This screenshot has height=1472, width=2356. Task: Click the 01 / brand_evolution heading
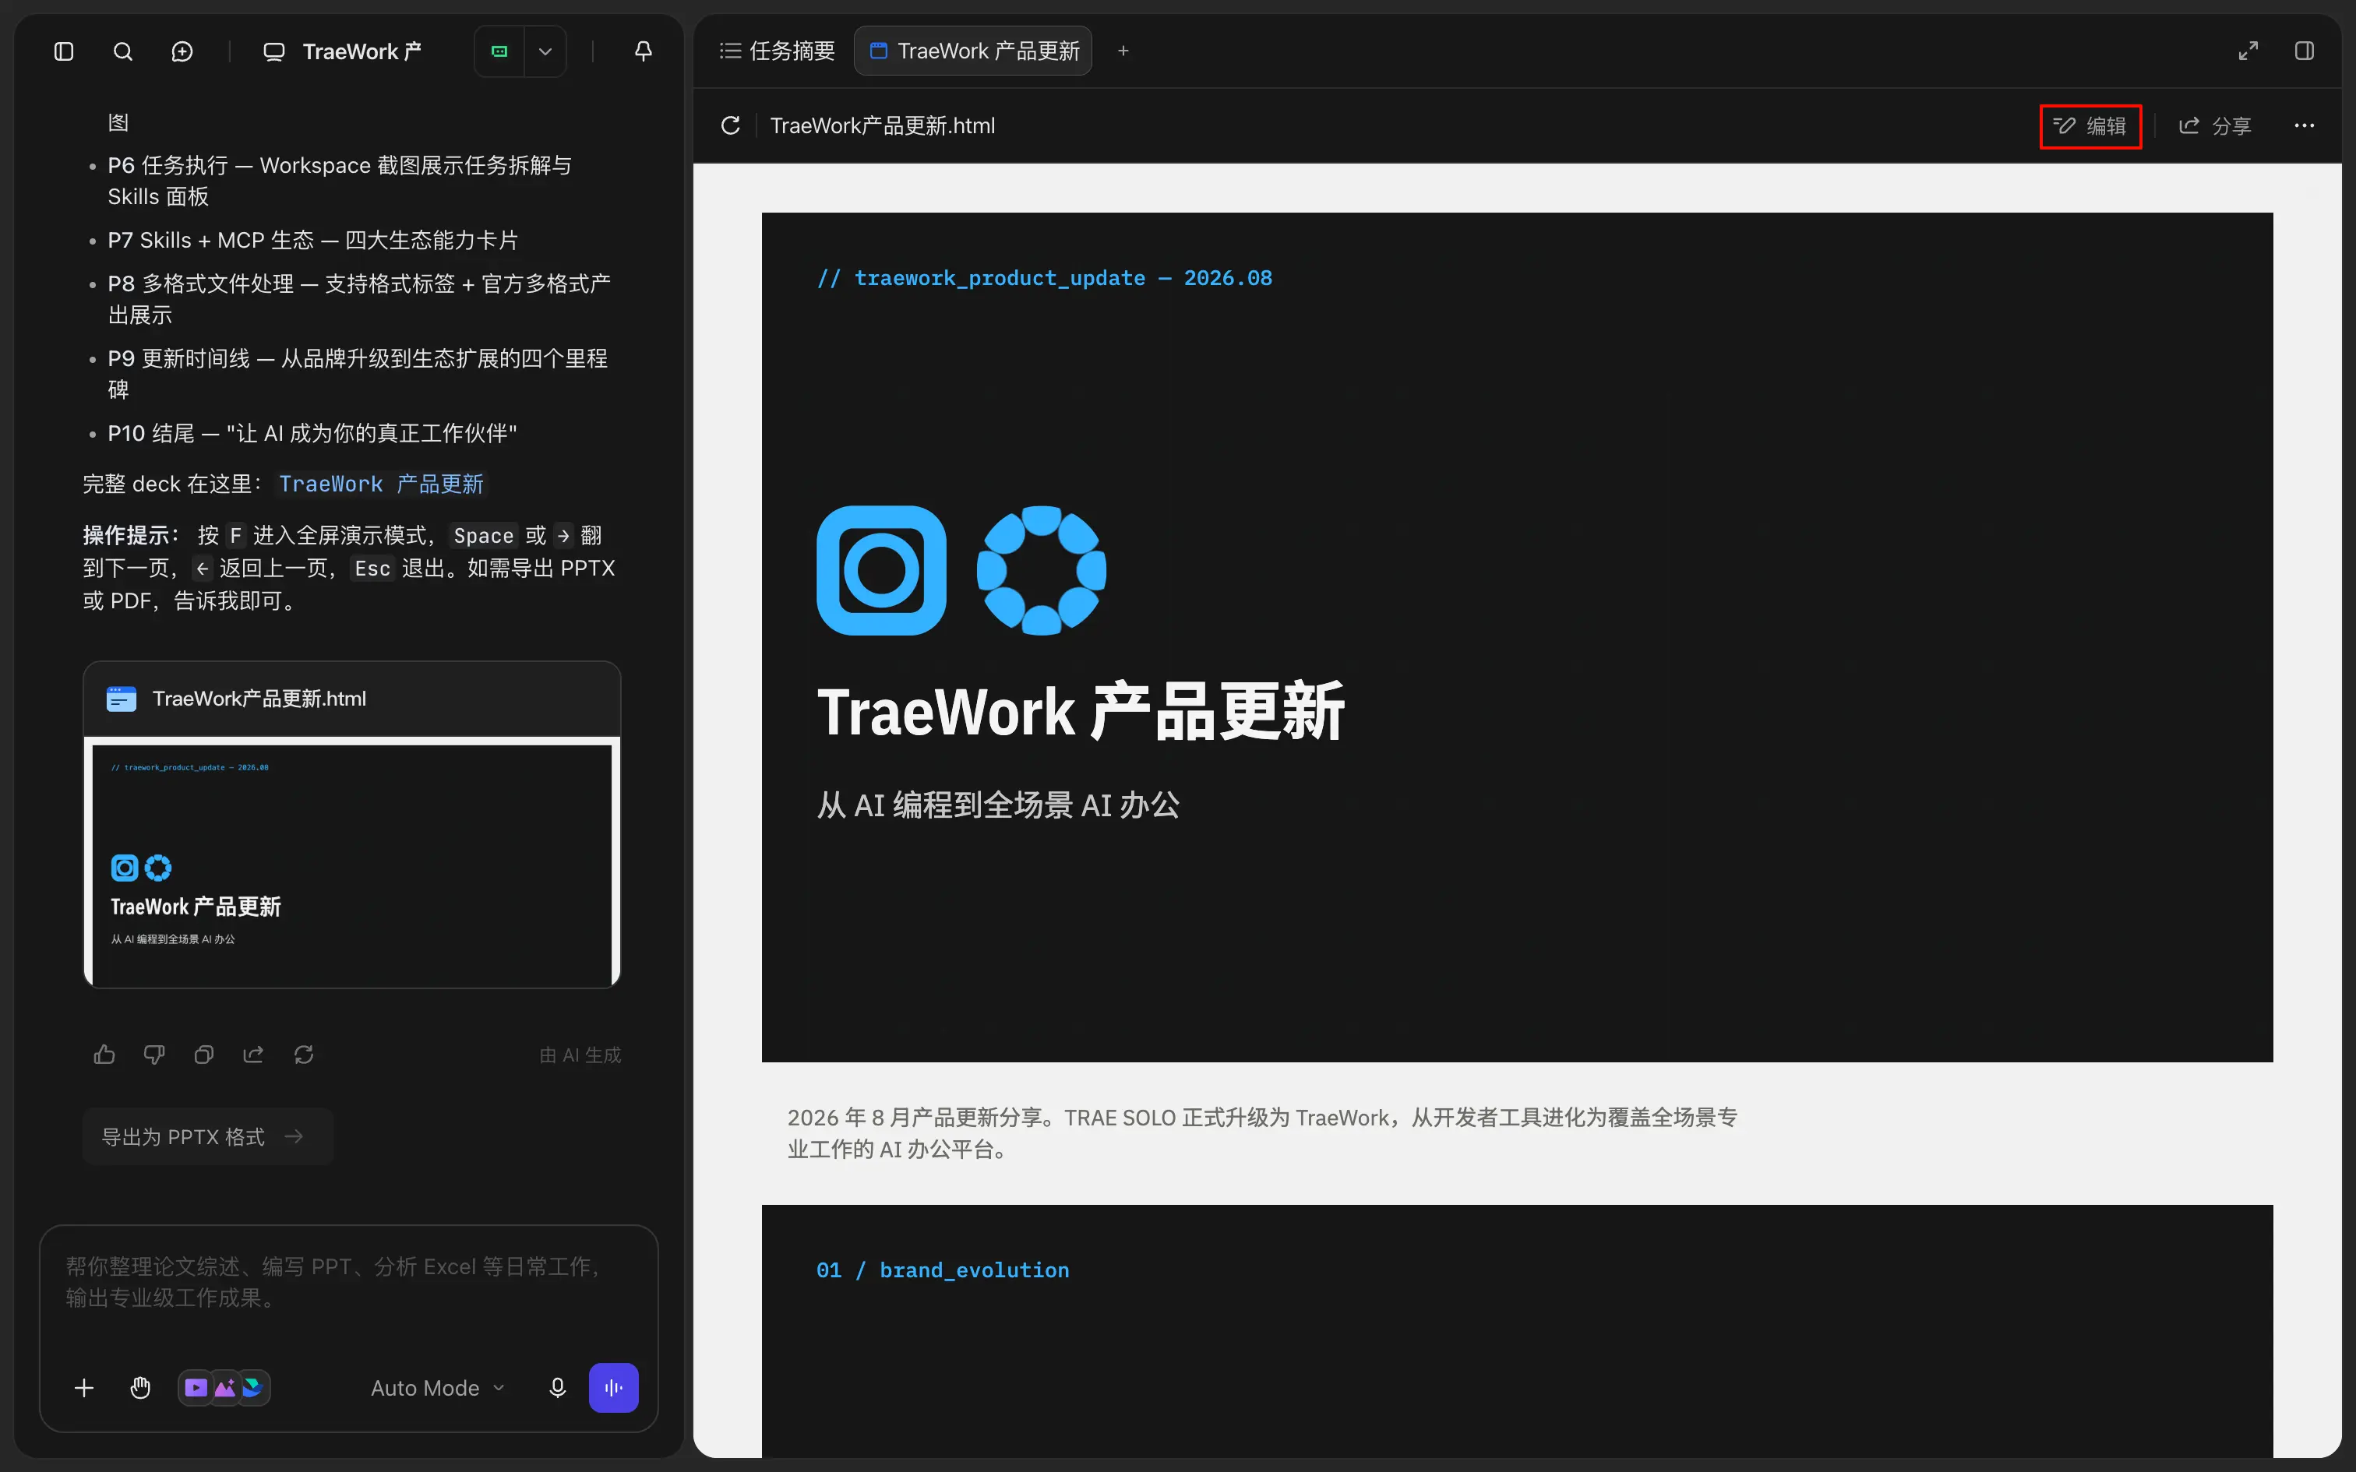click(943, 1270)
